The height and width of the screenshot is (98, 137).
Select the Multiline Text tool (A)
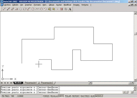70,9
